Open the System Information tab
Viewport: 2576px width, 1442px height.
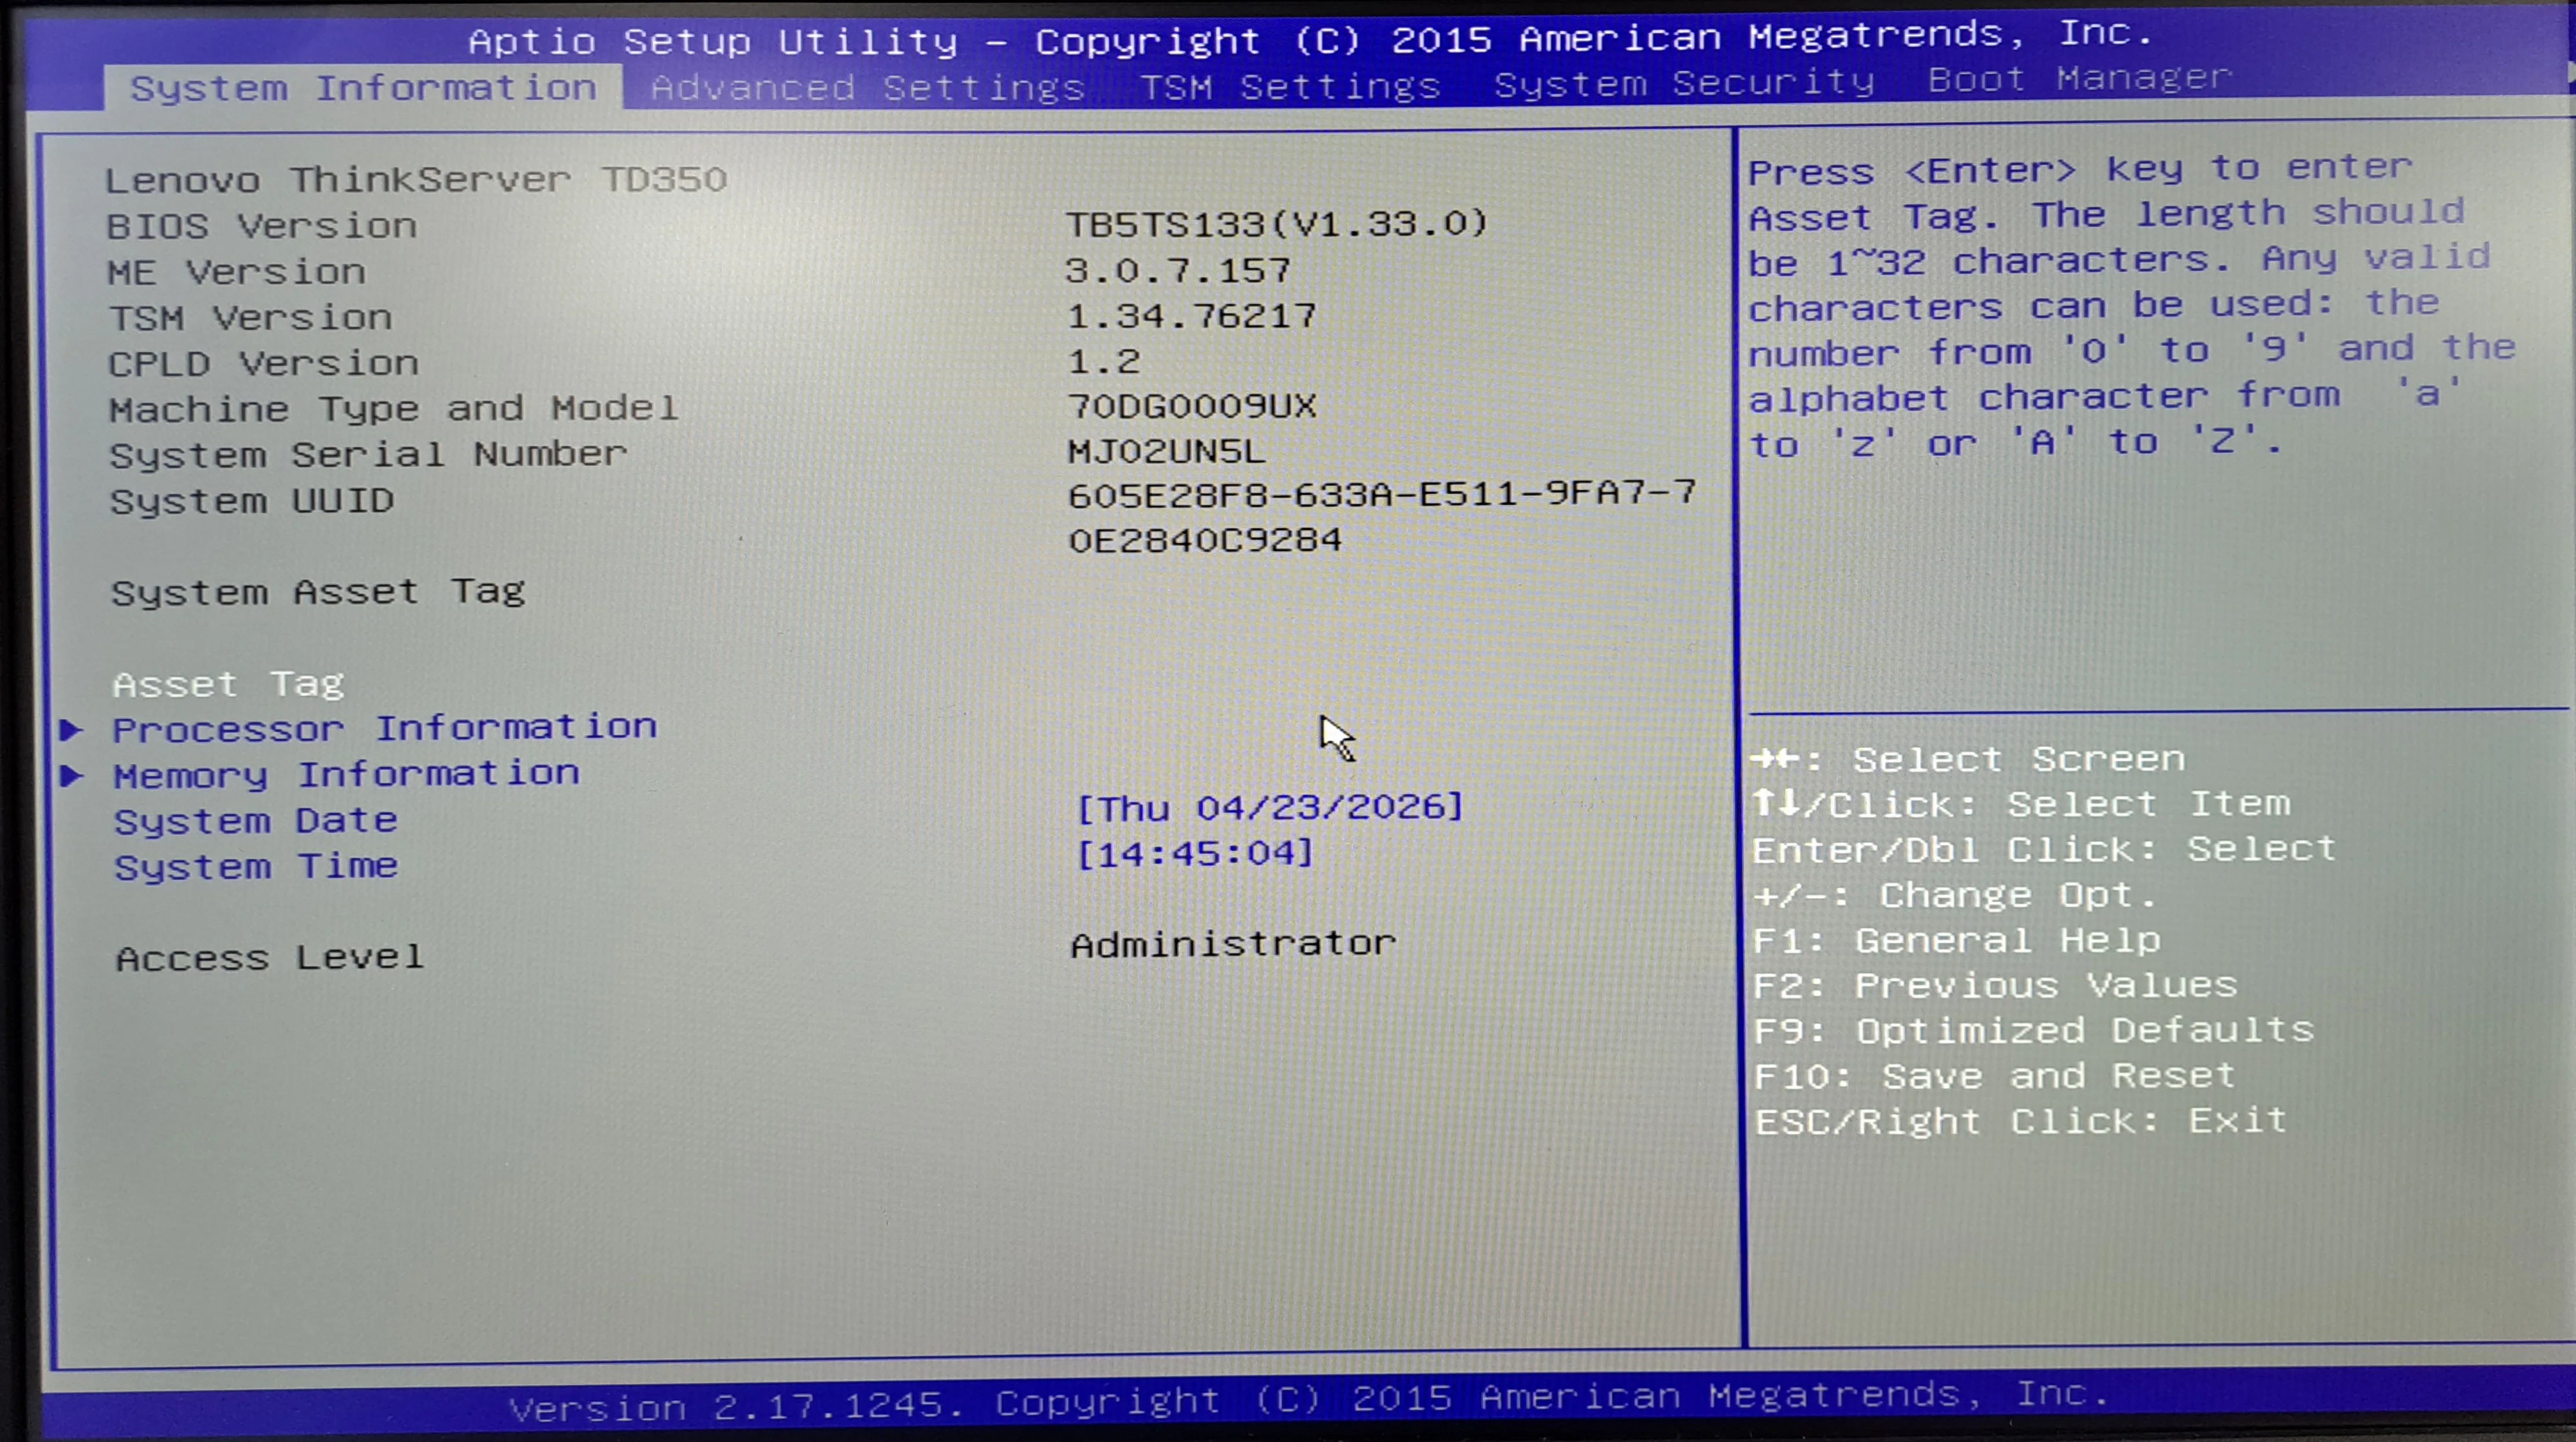click(363, 88)
